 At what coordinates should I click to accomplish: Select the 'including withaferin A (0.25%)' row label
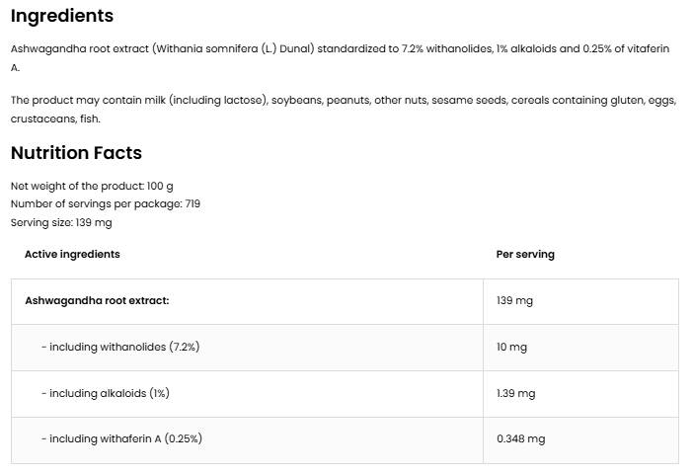tap(122, 438)
